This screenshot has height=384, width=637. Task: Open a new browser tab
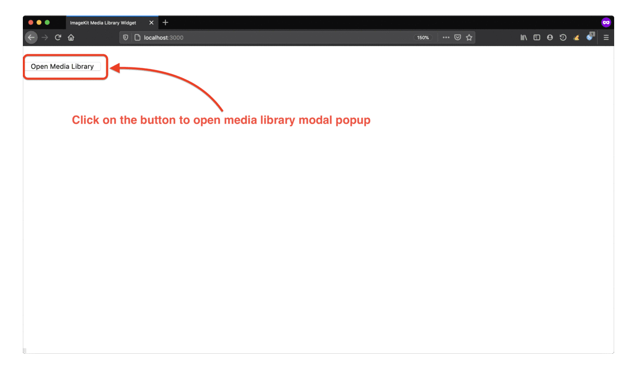click(165, 23)
